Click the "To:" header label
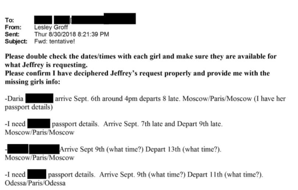298x190 pixels. [x=8, y=20]
